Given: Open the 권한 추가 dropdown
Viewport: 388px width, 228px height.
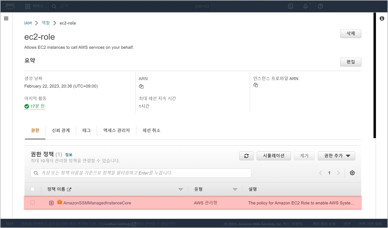Looking at the screenshot, I should pyautogui.click(x=336, y=156).
